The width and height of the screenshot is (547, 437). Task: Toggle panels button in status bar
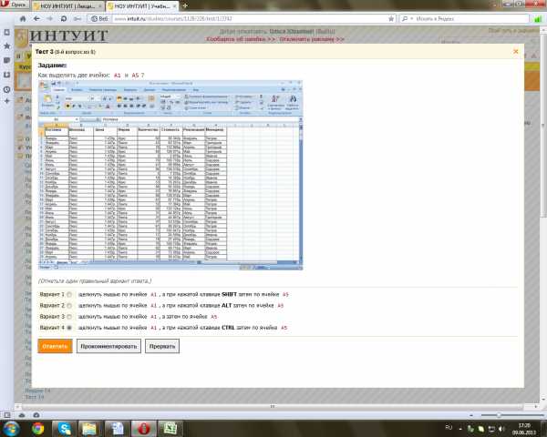[7, 415]
